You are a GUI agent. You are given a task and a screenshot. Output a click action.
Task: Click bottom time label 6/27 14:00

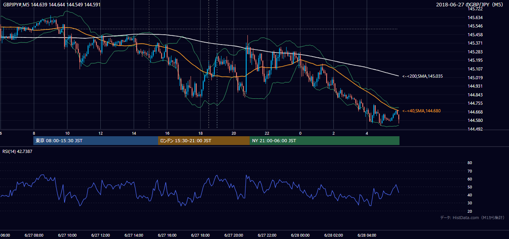coord(134,235)
